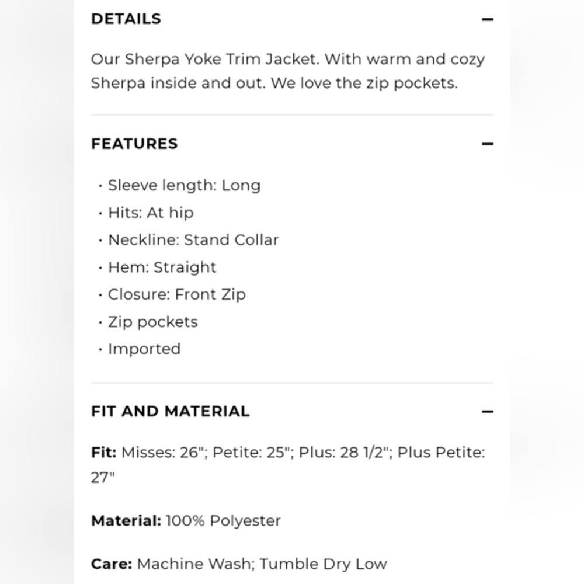Click the Sherpa Yoke Trim Jacket description
The width and height of the screenshot is (584, 584).
[x=288, y=71]
